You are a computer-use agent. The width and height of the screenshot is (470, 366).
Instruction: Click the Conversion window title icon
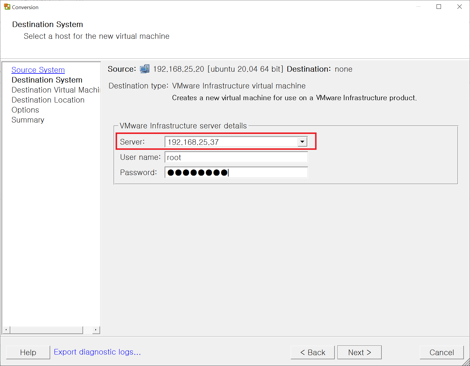[x=7, y=7]
